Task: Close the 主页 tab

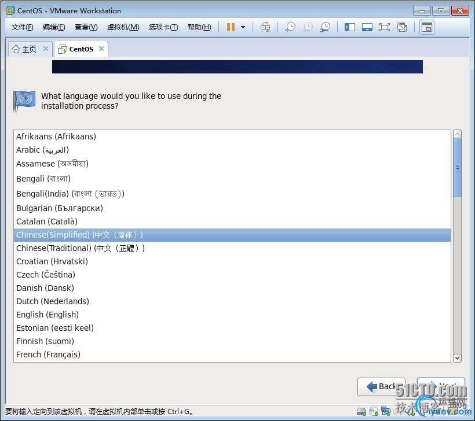Action: (x=46, y=49)
